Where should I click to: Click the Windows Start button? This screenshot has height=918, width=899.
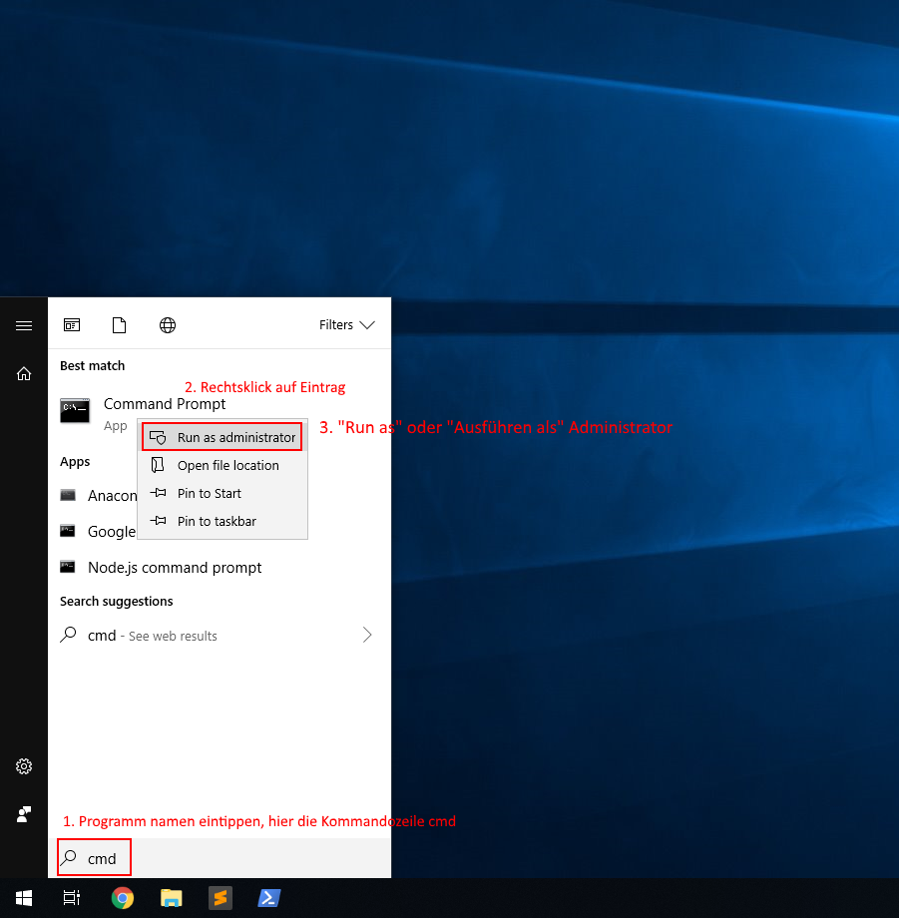24,898
